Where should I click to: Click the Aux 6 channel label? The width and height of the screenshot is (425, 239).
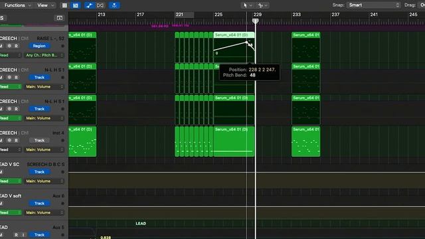click(58, 196)
